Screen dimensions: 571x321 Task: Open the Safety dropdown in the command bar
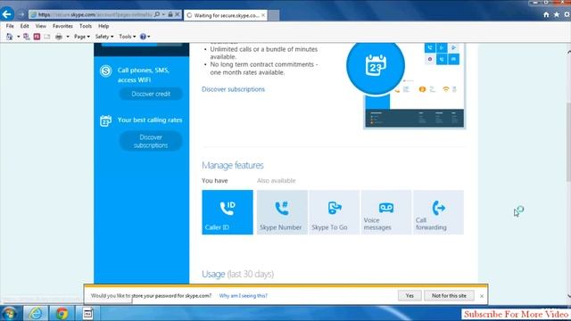click(104, 37)
